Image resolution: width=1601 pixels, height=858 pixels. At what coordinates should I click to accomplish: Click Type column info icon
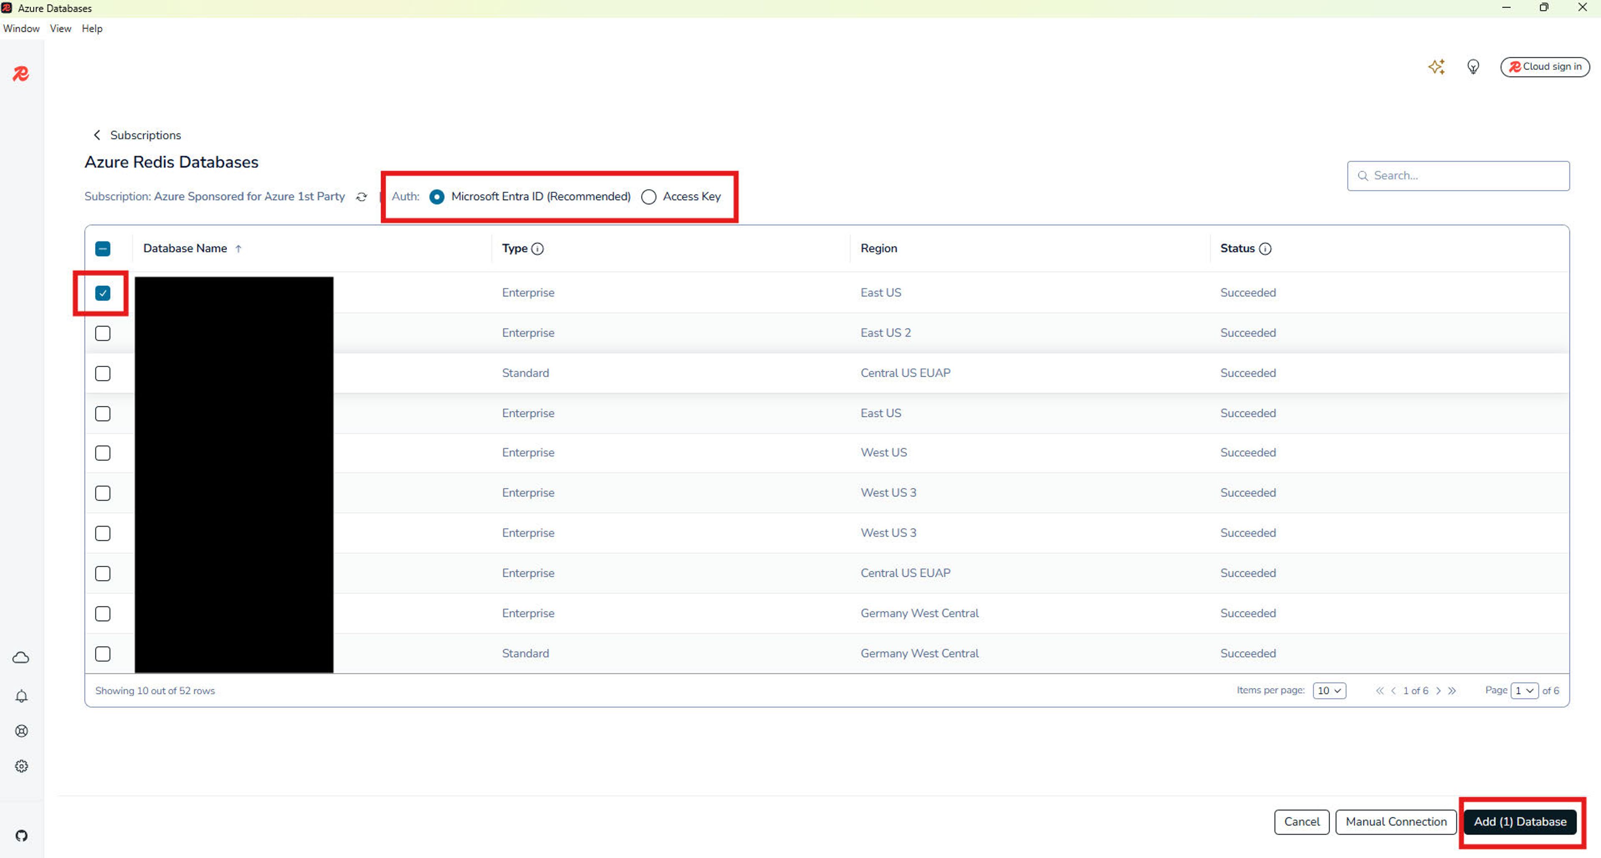[537, 248]
